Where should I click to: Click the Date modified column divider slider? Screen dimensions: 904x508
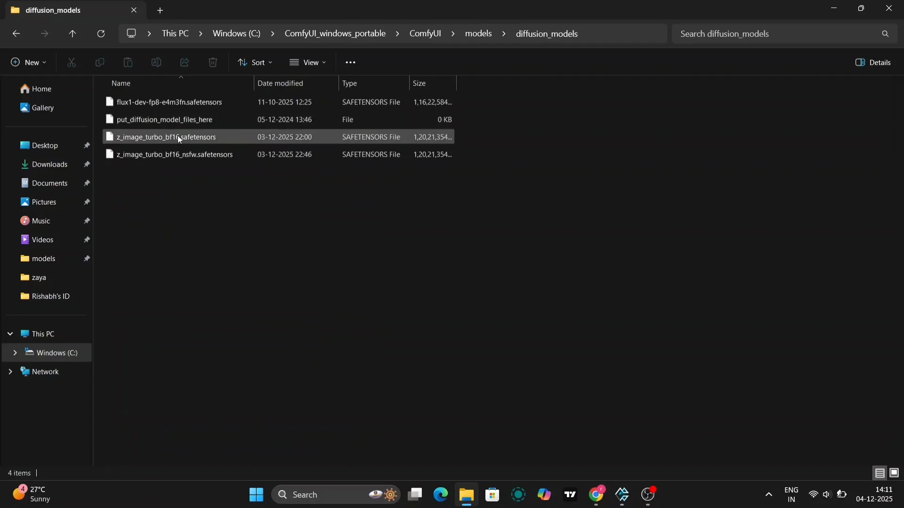[x=338, y=83]
